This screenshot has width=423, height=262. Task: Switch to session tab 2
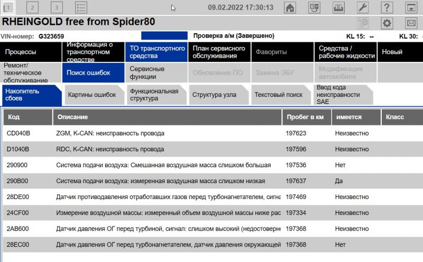click(x=32, y=7)
